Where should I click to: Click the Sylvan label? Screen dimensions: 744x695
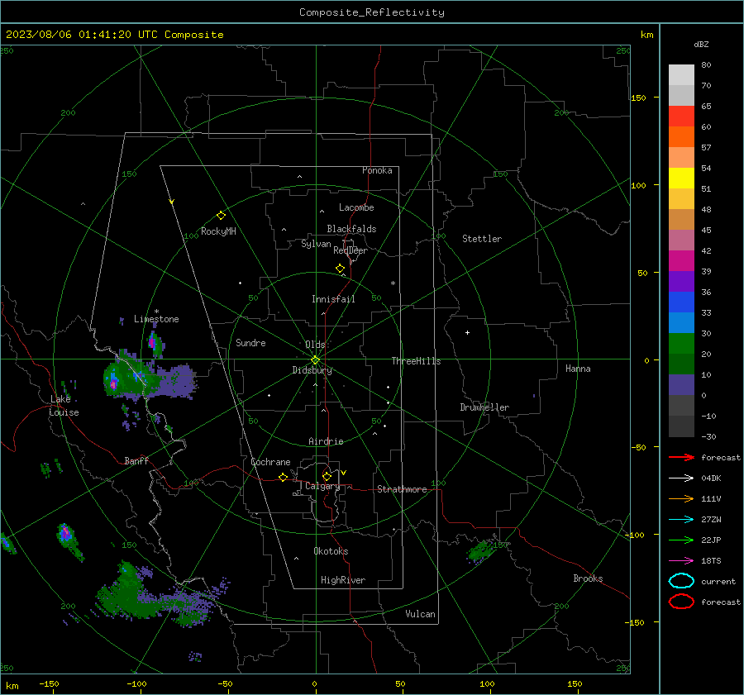coord(316,245)
